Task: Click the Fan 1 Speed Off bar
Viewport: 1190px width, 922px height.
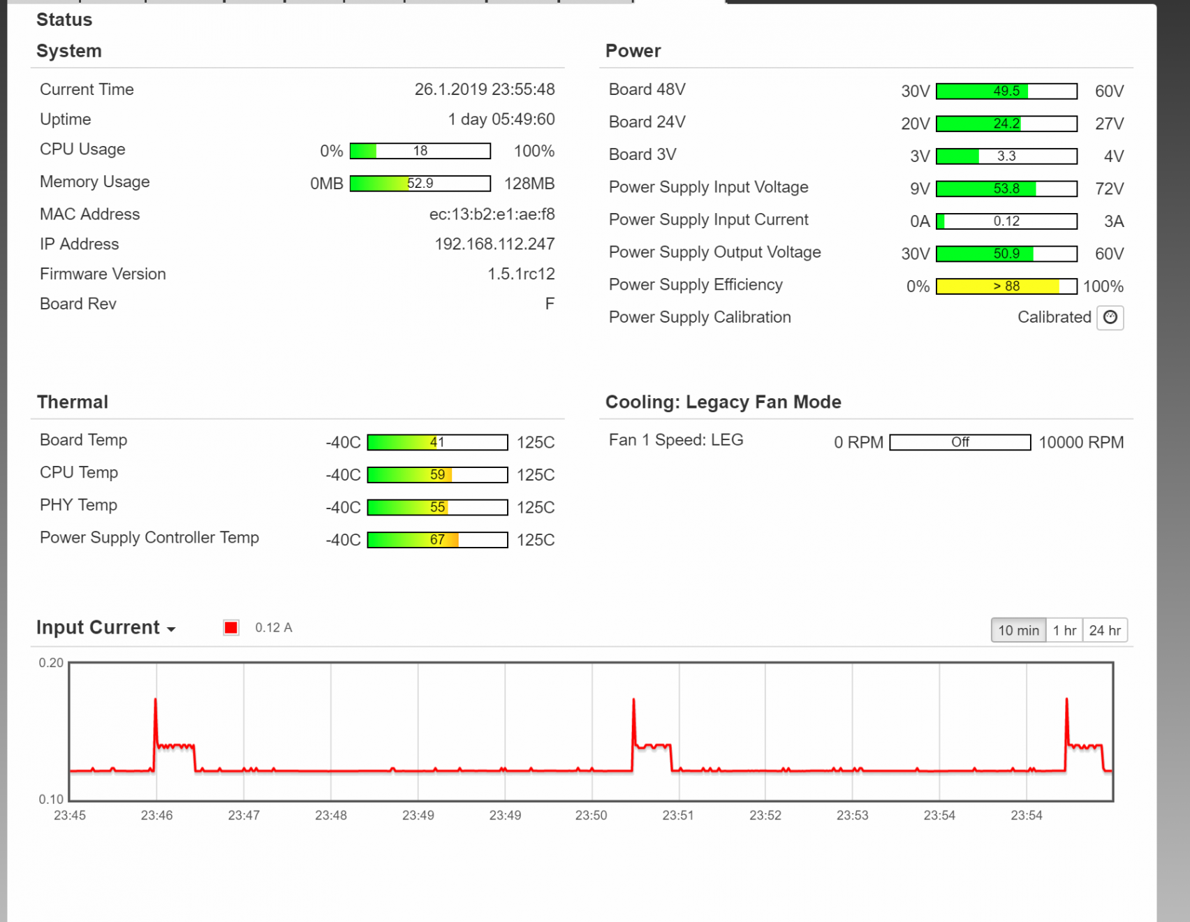Action: [x=960, y=442]
